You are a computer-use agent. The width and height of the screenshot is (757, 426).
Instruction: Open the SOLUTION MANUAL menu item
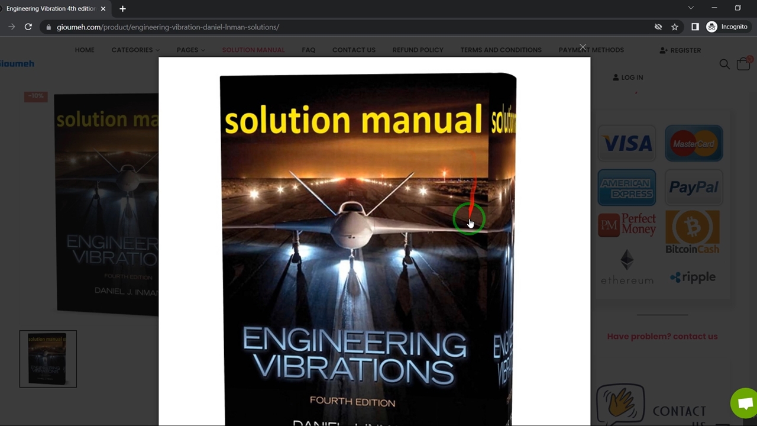tap(253, 50)
